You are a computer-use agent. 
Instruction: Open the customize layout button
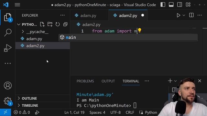(188, 5)
